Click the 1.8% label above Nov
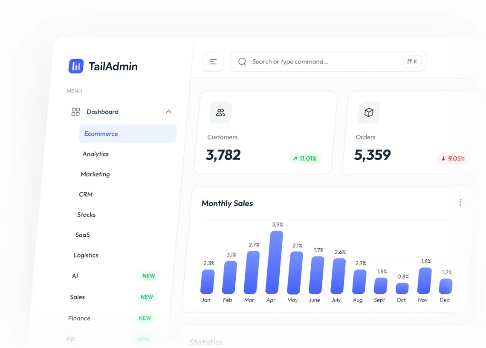Image resolution: width=486 pixels, height=348 pixels. coord(426,261)
